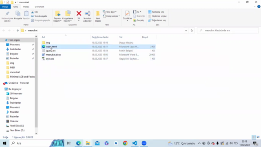Screen dimensions: 261x147
Task: Open the Dosya (File) tab
Action: coord(5,7)
